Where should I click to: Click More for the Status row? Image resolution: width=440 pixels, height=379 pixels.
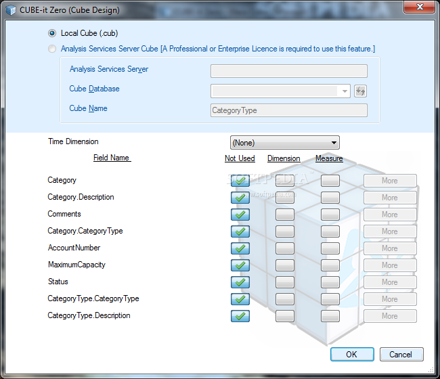pos(390,282)
